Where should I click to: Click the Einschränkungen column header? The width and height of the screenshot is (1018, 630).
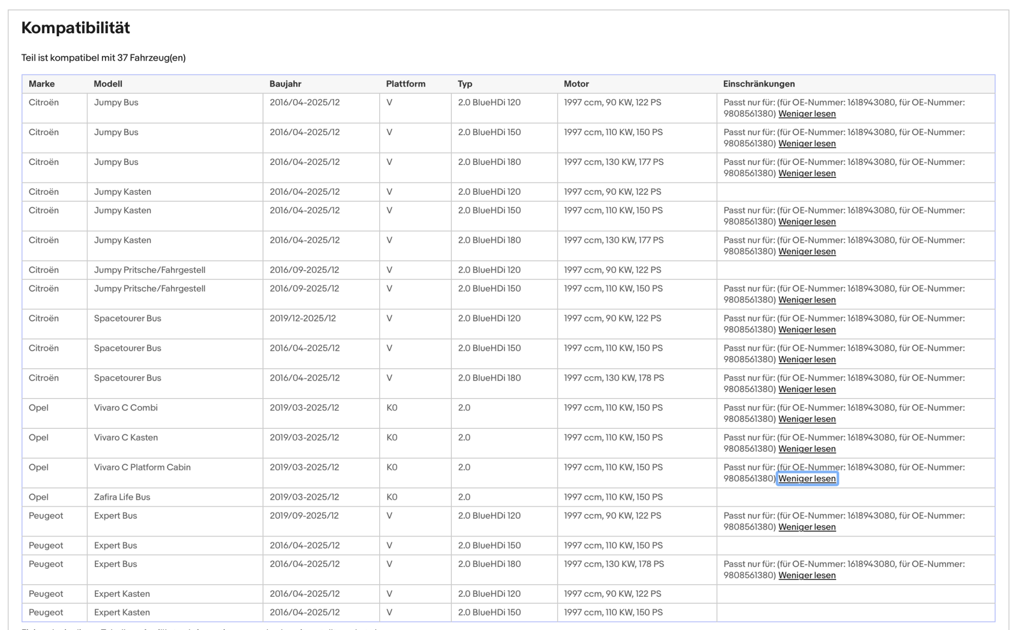pyautogui.click(x=759, y=84)
